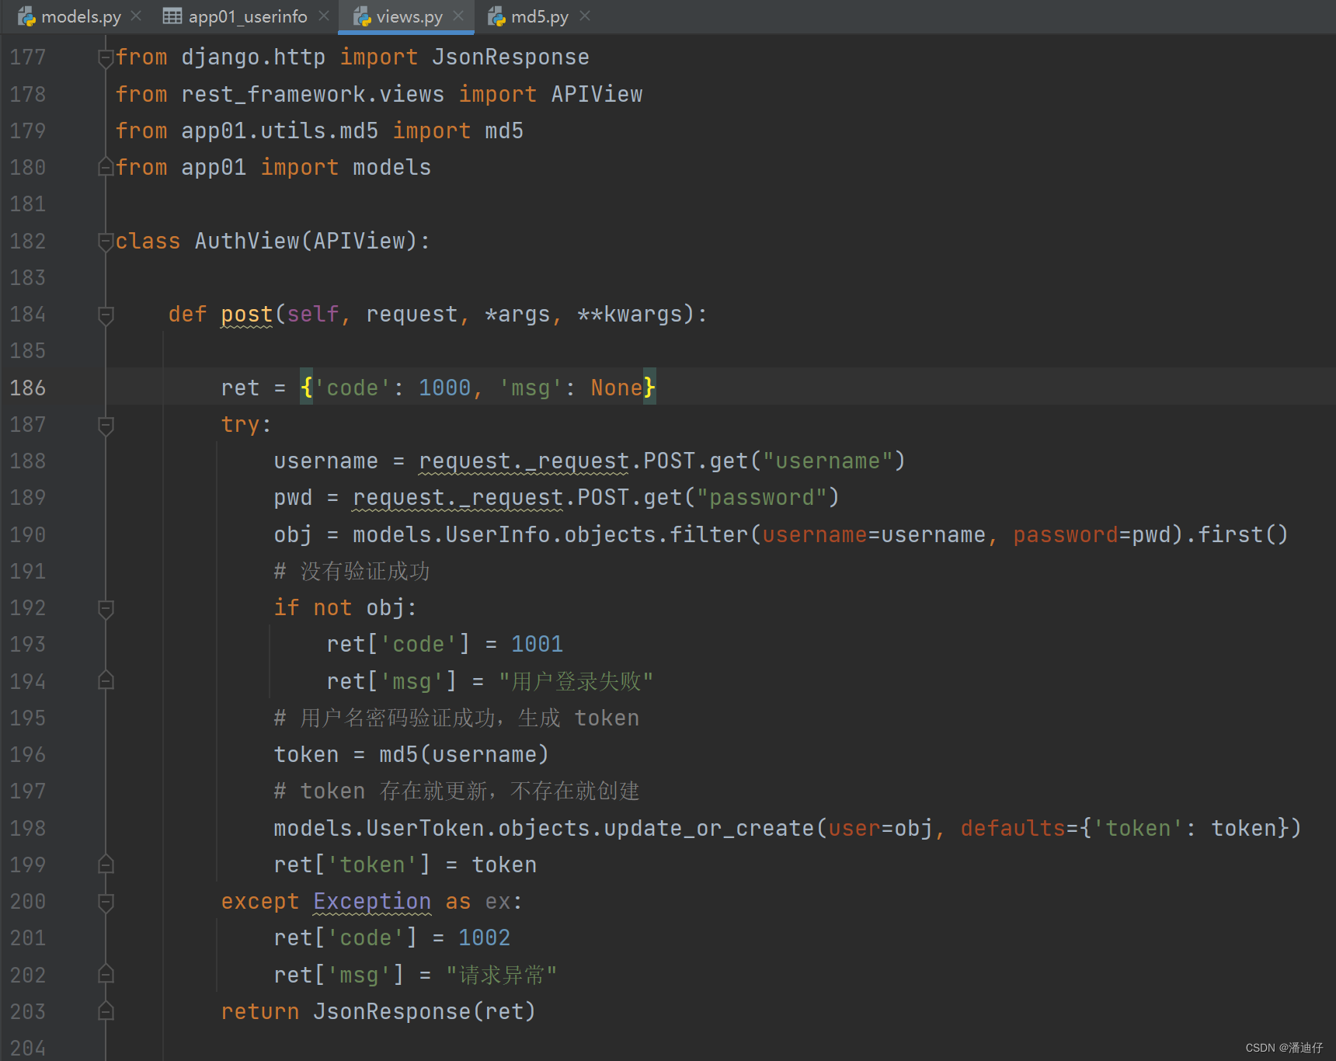Fold the except Exception block at line 200
The width and height of the screenshot is (1336, 1061).
[106, 901]
